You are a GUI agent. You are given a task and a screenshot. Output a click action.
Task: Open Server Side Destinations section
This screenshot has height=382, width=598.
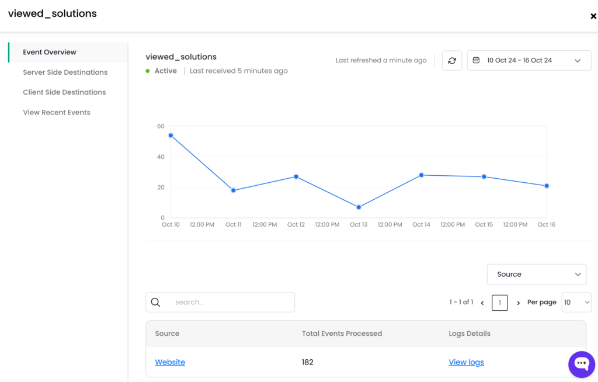point(65,72)
